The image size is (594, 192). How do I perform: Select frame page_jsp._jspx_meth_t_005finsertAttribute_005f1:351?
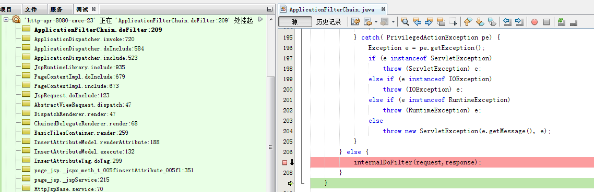coord(114,171)
